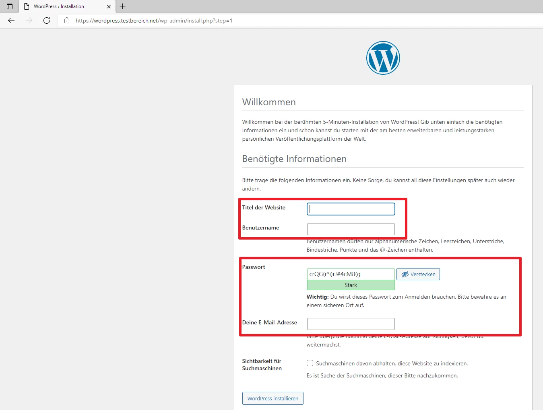Click into the Titel der Website field

tap(351, 209)
